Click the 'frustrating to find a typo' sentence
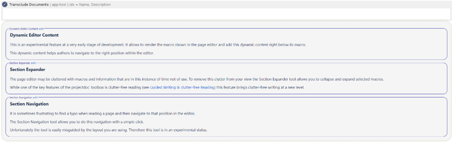 [102, 114]
